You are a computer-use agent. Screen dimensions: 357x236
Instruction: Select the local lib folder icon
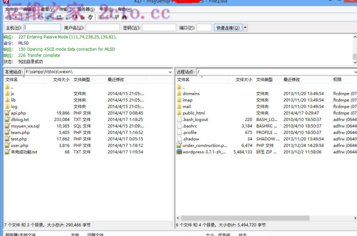[x=7, y=100]
